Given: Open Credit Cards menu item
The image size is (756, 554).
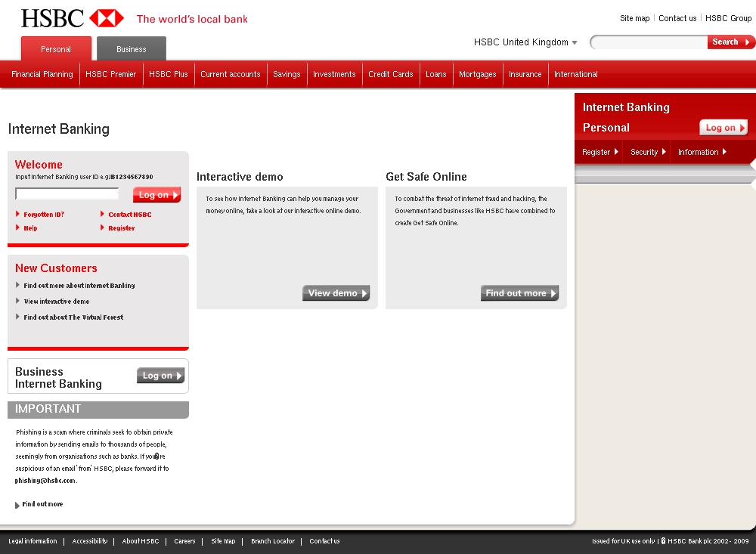Looking at the screenshot, I should click(x=391, y=74).
